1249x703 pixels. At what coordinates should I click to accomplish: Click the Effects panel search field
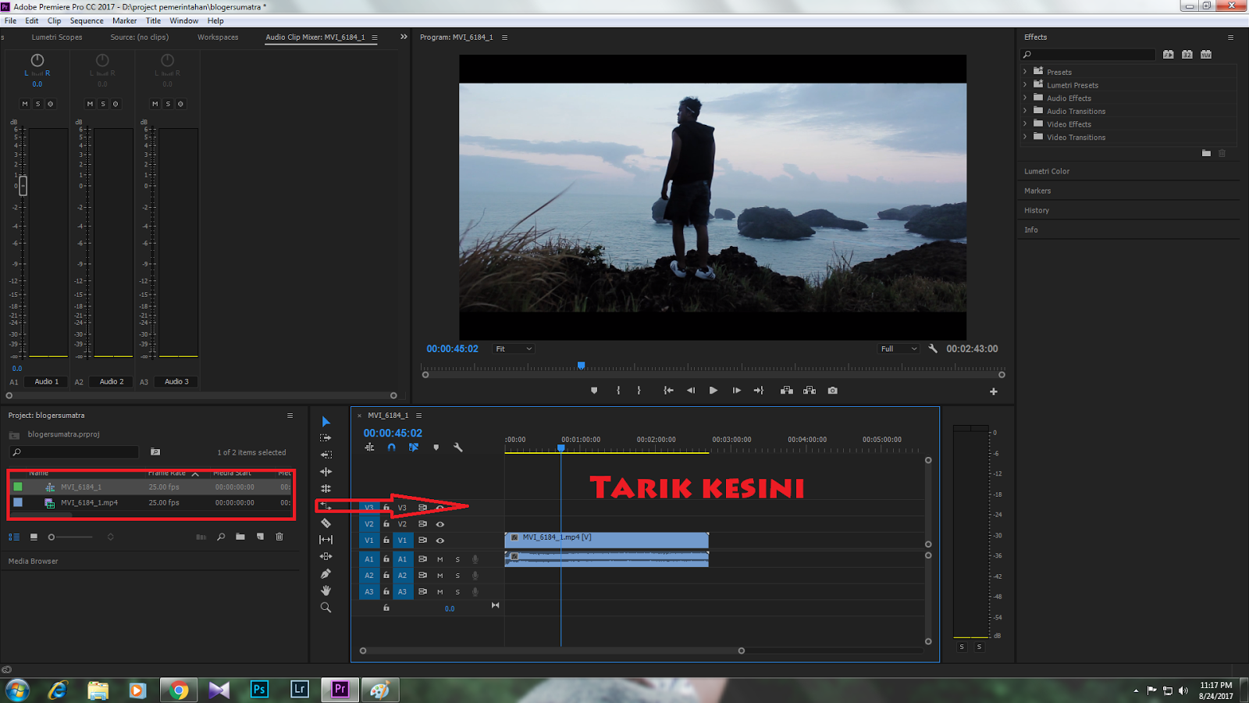tap(1088, 55)
